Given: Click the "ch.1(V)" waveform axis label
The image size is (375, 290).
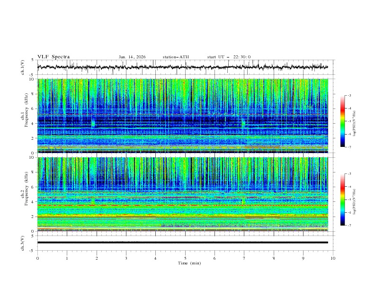Looking at the screenshot, I should (23, 67).
